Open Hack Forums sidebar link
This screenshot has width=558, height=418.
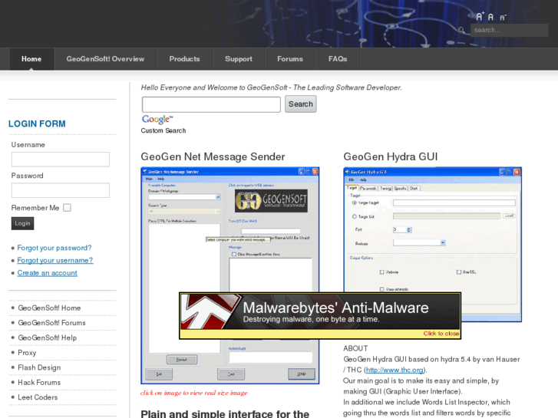[x=39, y=383]
